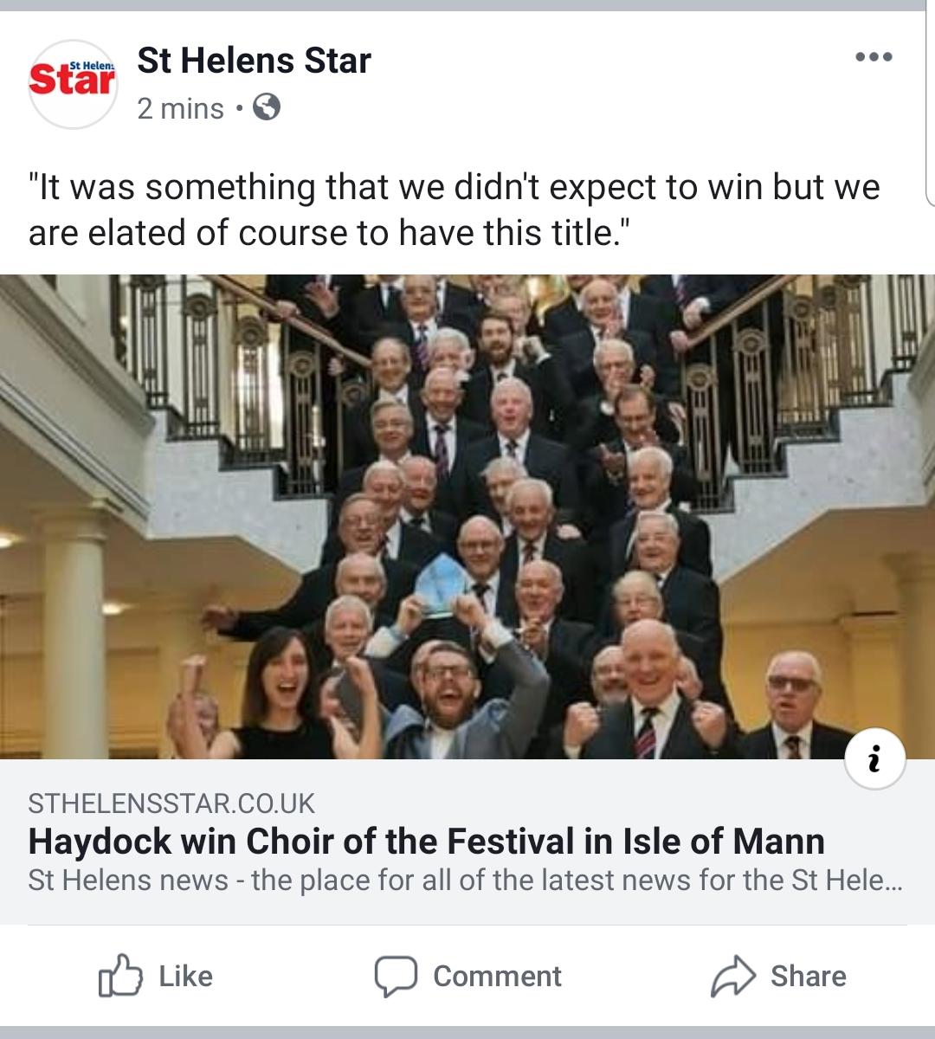The image size is (935, 1039).
Task: Click the quoted post caption text
Action: 454,210
